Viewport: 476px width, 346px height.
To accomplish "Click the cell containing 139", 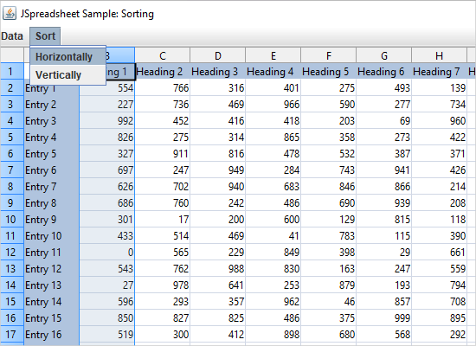I will pyautogui.click(x=440, y=88).
